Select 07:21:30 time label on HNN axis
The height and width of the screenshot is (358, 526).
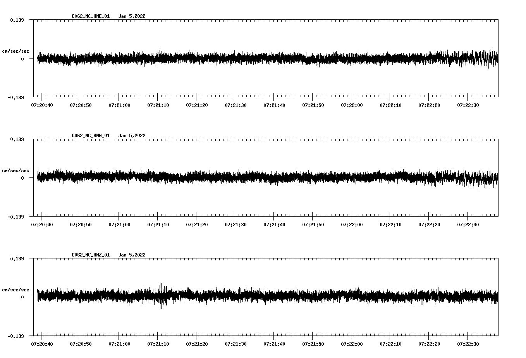click(x=235, y=224)
